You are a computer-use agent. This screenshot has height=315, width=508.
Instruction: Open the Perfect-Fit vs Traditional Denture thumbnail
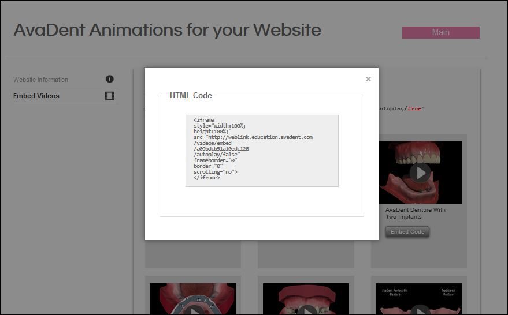419,299
